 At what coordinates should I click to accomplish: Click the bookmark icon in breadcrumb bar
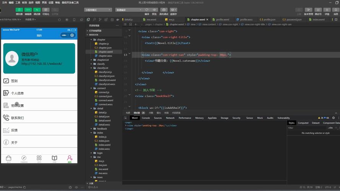tap(130, 24)
